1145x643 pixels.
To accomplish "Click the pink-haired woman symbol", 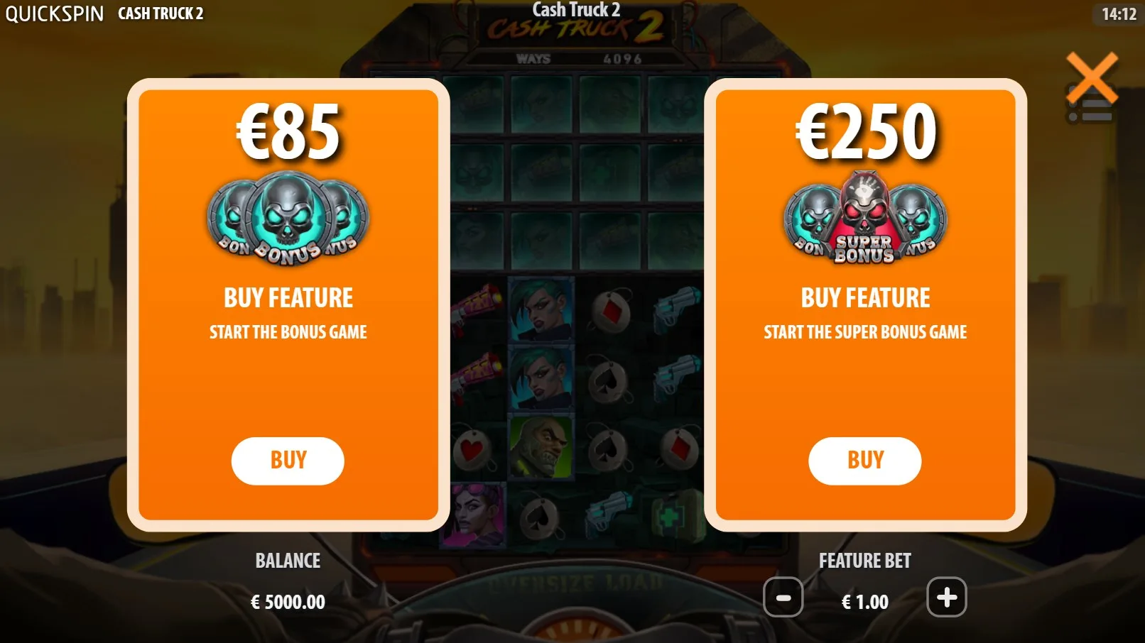I will (474, 515).
